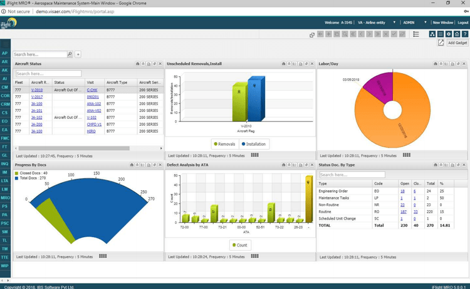470x289 pixels.
Task: Click the plus button next to dashboard search
Action: pyautogui.click(x=78, y=54)
